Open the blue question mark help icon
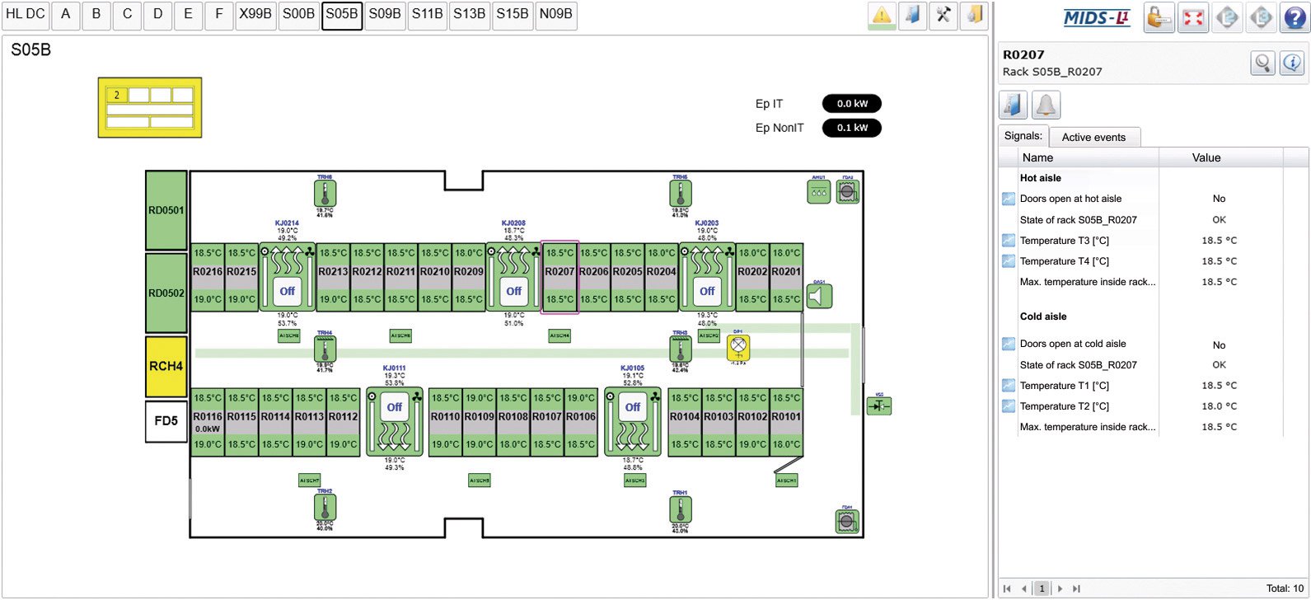The image size is (1311, 600). (x=1295, y=17)
